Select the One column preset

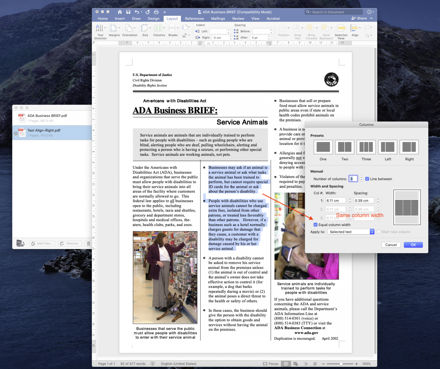[323, 147]
